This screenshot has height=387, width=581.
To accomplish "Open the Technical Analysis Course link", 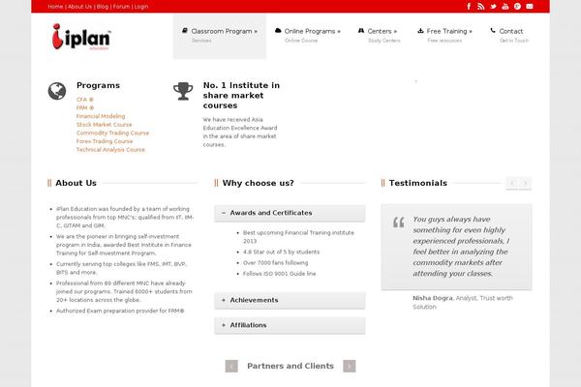I will click(x=110, y=150).
